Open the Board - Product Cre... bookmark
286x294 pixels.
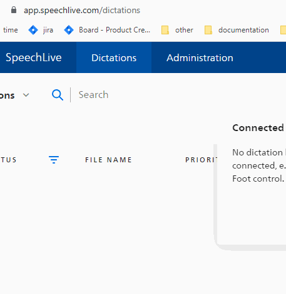pos(115,30)
